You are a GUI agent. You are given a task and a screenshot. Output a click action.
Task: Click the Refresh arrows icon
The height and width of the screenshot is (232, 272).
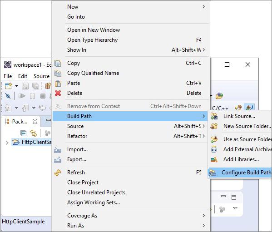click(x=58, y=173)
